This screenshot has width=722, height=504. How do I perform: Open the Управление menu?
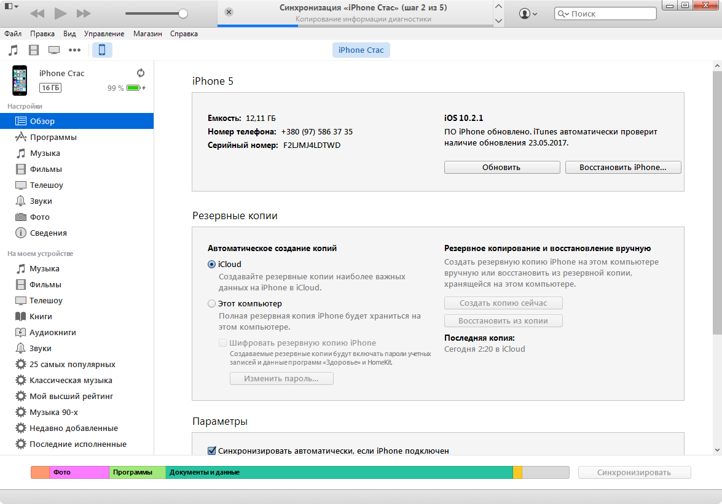(x=104, y=34)
